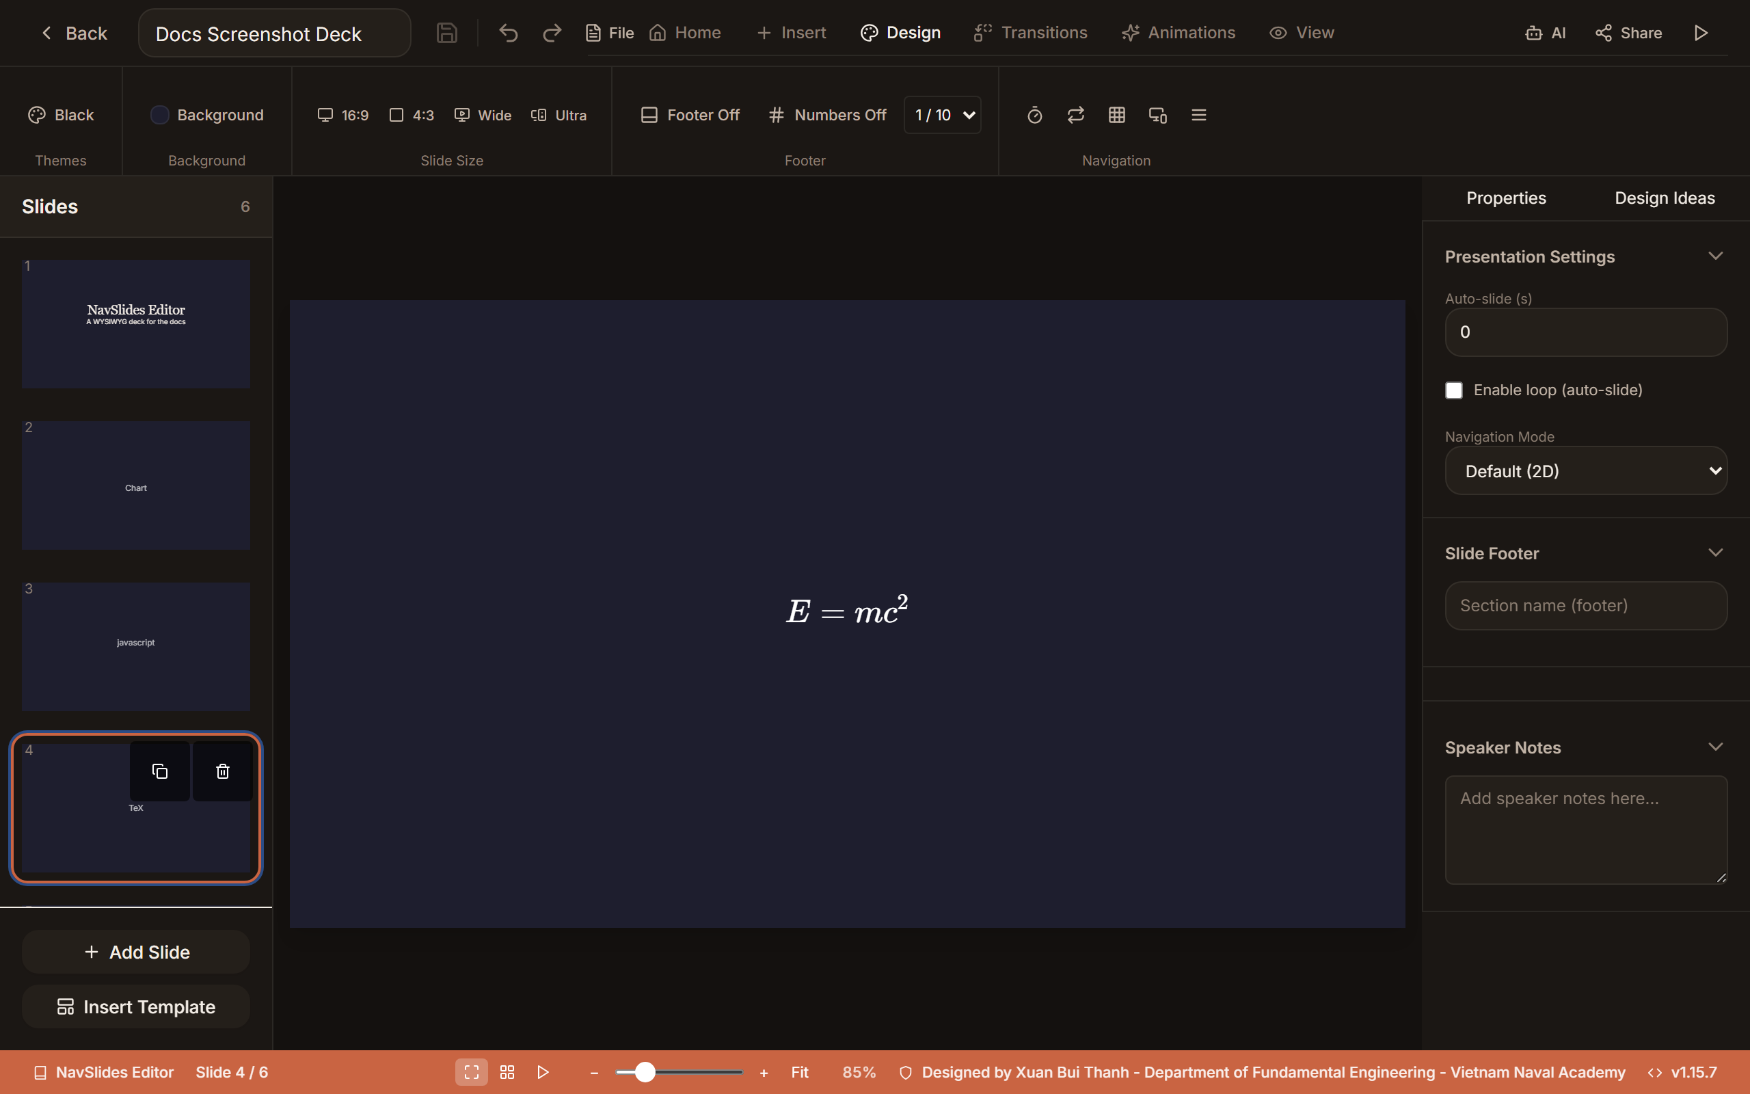Select the slide 2 Chart thumbnail

(x=136, y=485)
